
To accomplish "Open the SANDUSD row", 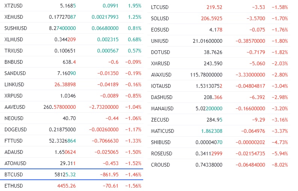I will coord(72,73).
